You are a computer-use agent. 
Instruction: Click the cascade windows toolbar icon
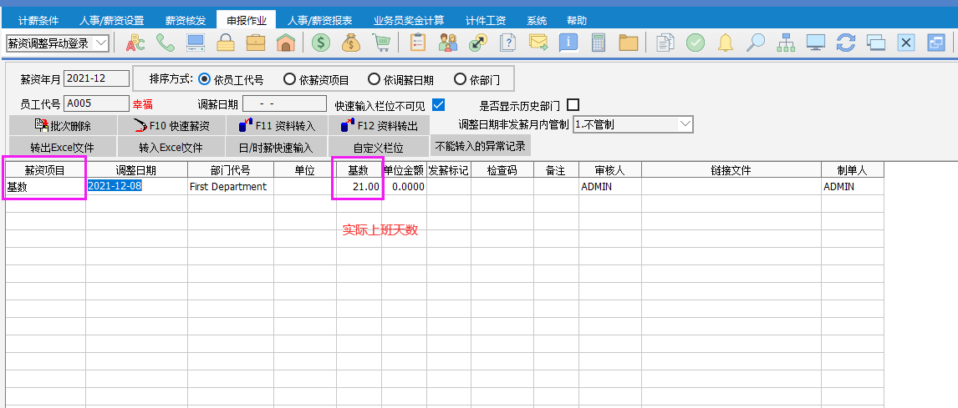coord(875,43)
